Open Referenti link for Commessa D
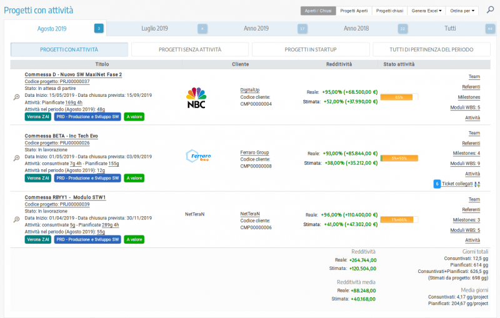500x318 pixels. point(471,87)
